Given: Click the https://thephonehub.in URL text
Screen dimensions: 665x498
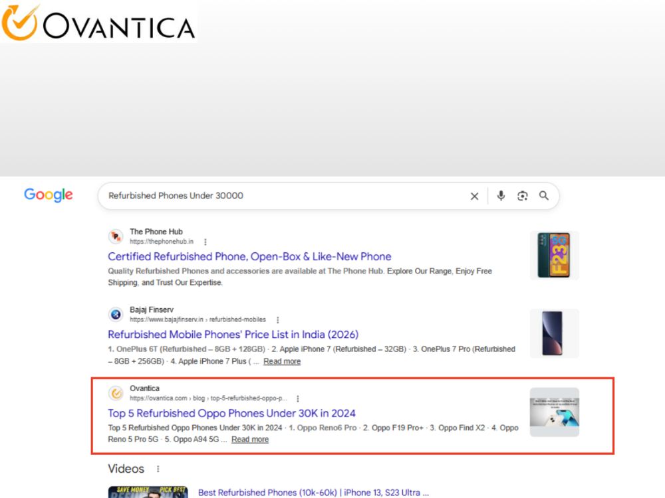Looking at the screenshot, I should click(x=162, y=242).
